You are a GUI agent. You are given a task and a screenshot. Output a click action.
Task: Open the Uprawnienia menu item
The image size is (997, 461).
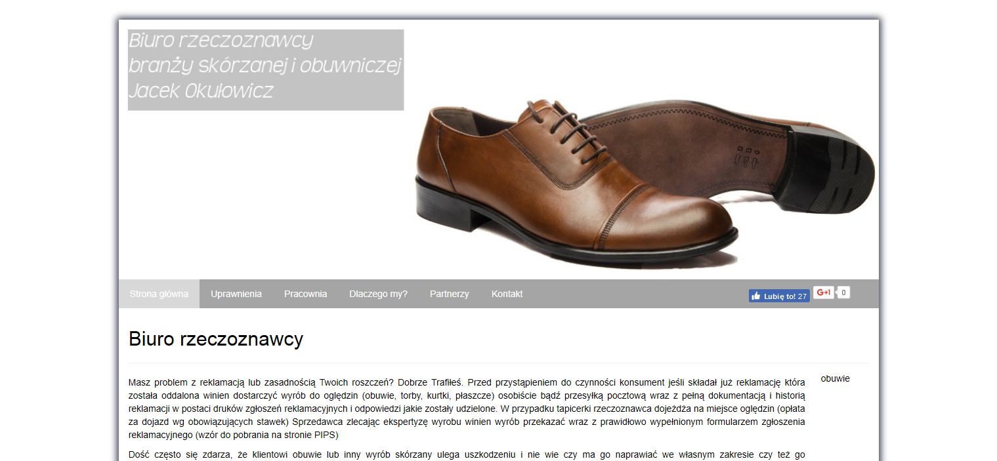click(x=236, y=294)
